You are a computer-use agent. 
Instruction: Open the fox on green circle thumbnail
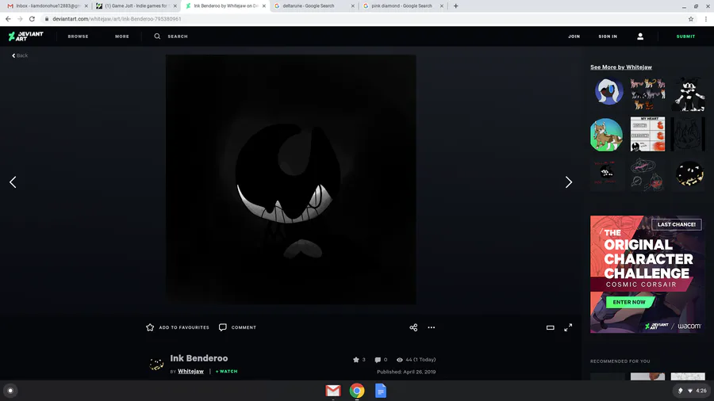(x=606, y=135)
